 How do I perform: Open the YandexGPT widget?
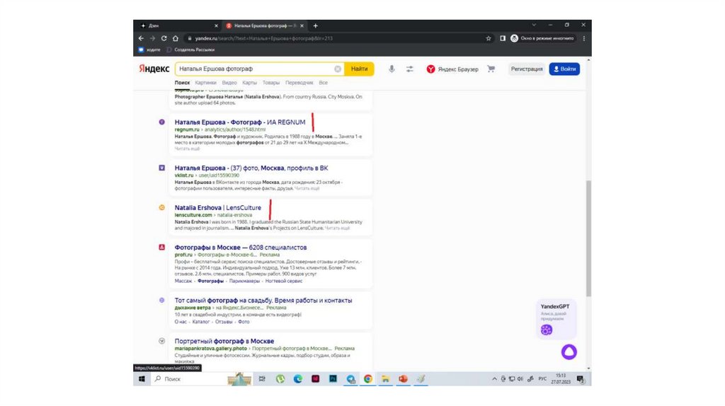tap(555, 318)
